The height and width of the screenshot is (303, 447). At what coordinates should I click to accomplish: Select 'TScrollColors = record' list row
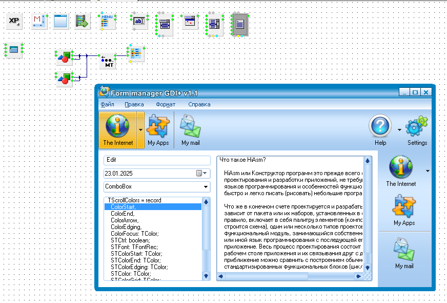pos(153,200)
